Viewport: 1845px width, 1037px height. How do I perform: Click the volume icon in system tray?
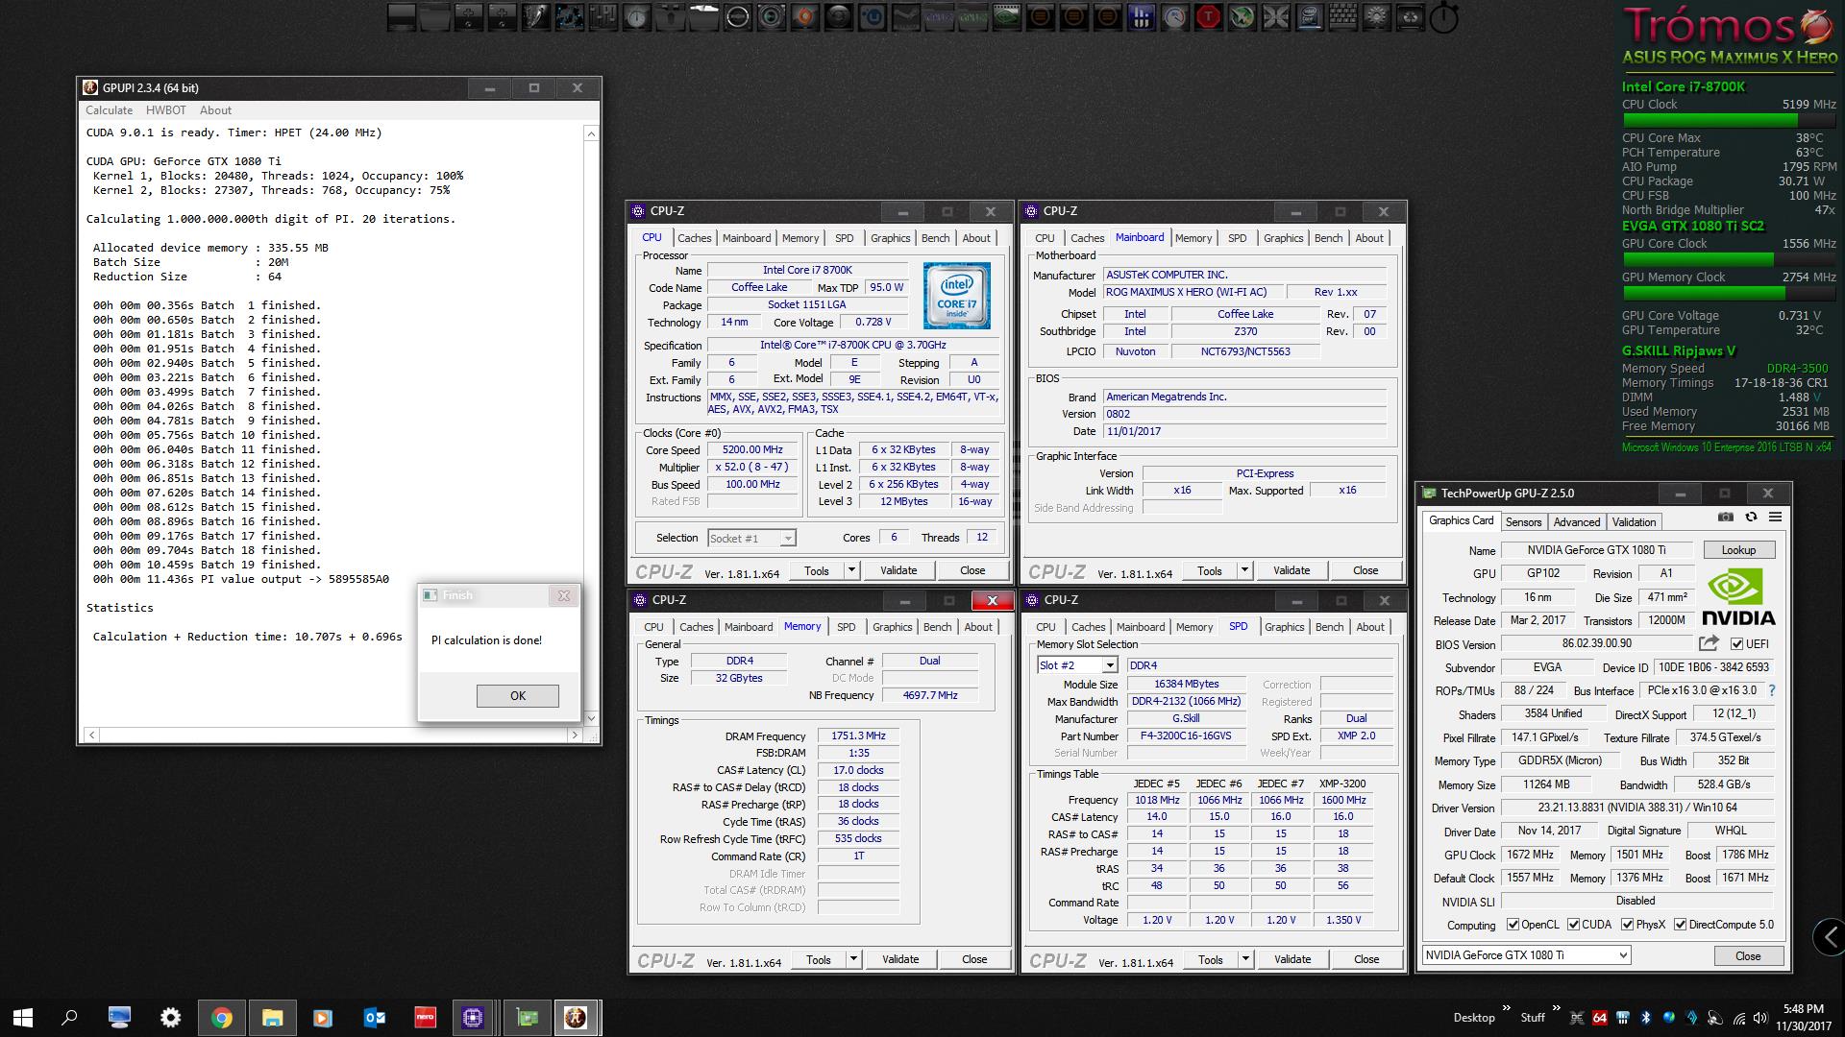(x=1760, y=1018)
